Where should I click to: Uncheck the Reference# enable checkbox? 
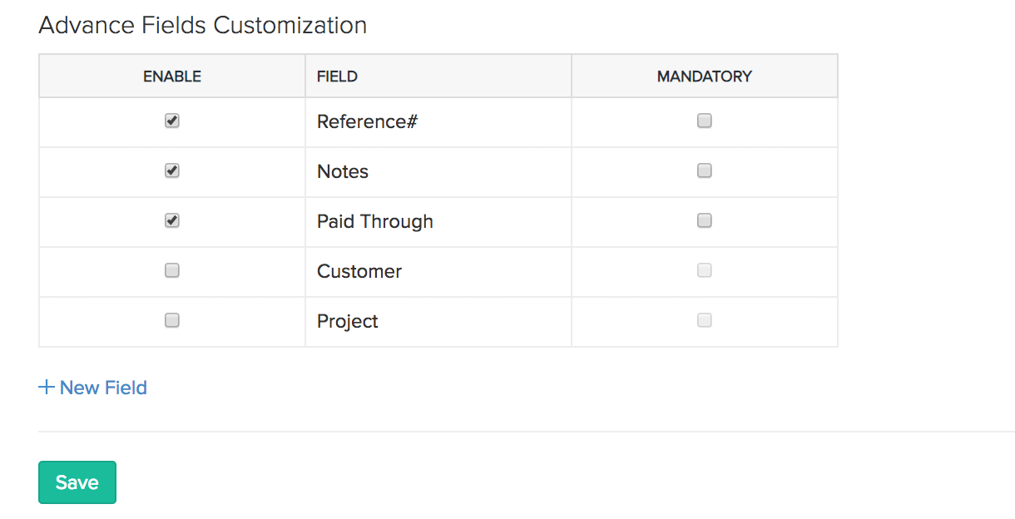pyautogui.click(x=172, y=121)
